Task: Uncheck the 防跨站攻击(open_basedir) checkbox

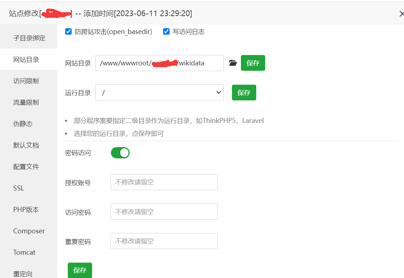Action: pos(68,31)
